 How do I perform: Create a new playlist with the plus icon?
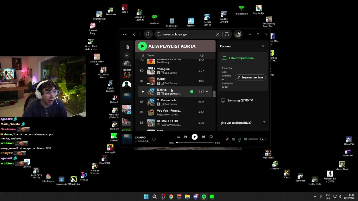[x=127, y=56]
